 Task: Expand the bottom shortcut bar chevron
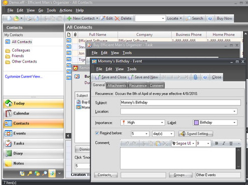click(59, 173)
